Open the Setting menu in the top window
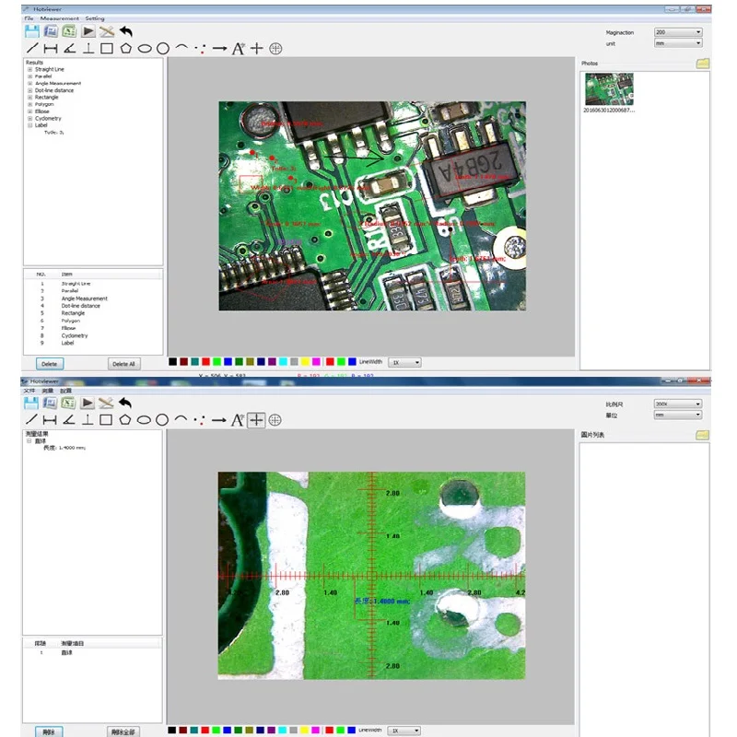737x737 pixels. [x=95, y=18]
